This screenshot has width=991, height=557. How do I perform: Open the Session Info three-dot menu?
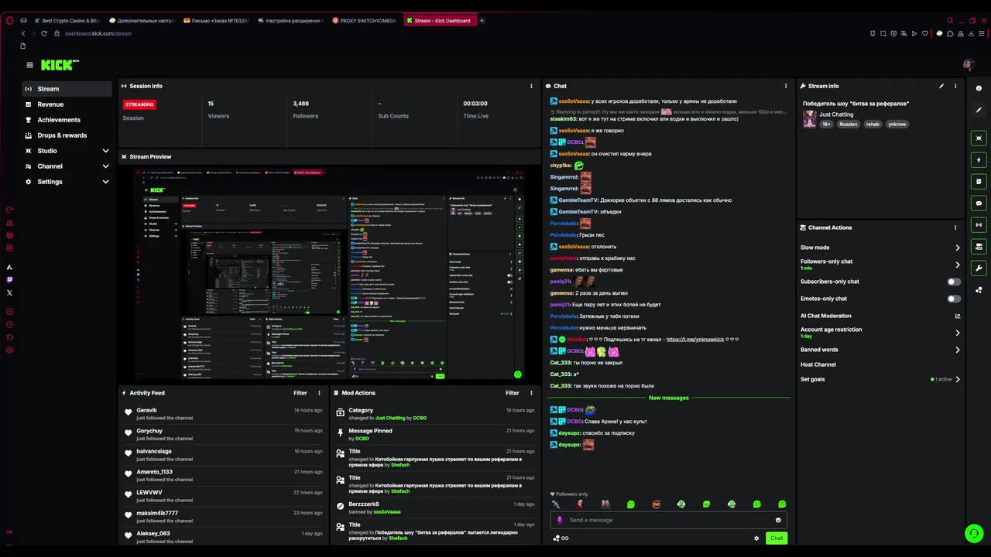pos(531,86)
